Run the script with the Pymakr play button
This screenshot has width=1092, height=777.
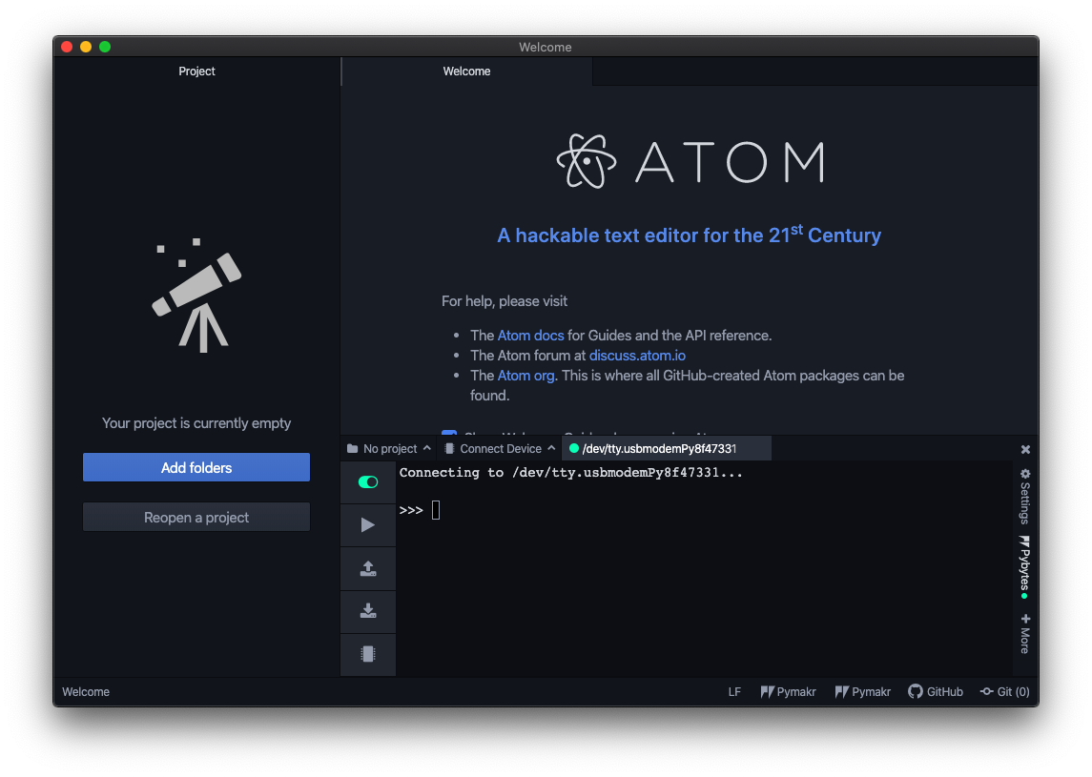pyautogui.click(x=368, y=524)
